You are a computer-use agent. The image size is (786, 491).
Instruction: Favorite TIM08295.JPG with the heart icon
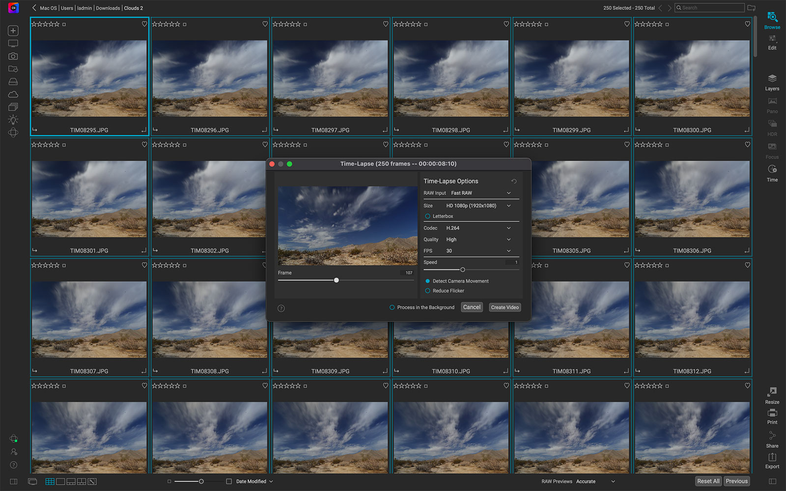tap(144, 24)
